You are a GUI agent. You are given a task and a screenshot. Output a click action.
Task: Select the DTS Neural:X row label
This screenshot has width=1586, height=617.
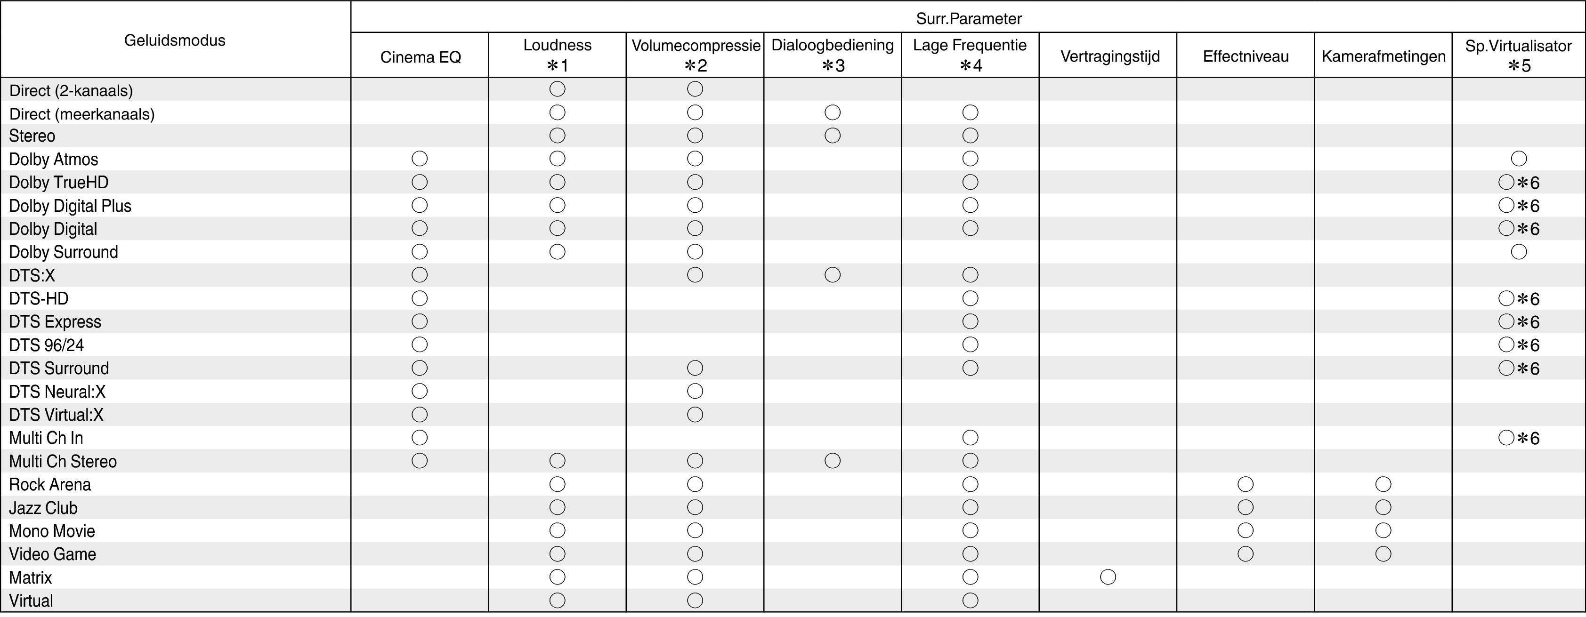point(57,391)
